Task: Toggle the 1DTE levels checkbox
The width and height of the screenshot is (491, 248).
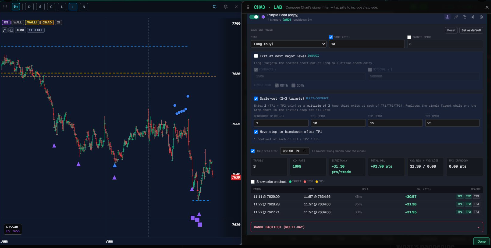Action: tap(293, 85)
